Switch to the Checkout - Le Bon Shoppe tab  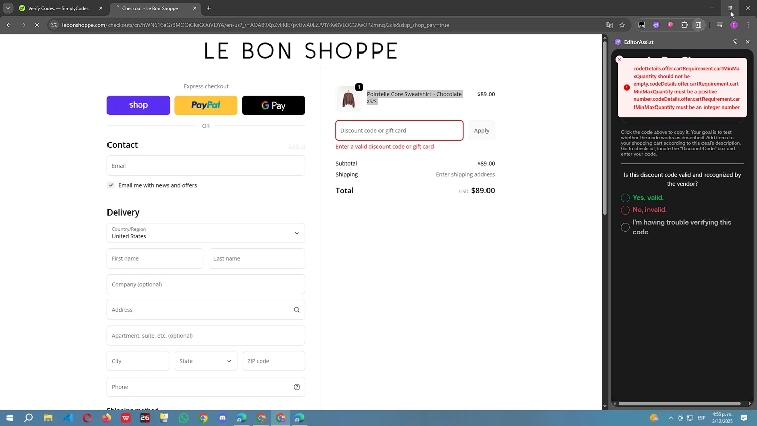click(150, 8)
